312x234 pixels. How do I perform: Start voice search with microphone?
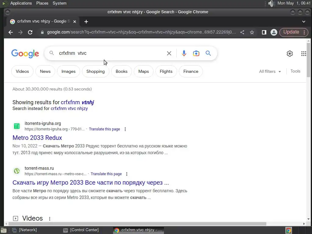(184, 53)
